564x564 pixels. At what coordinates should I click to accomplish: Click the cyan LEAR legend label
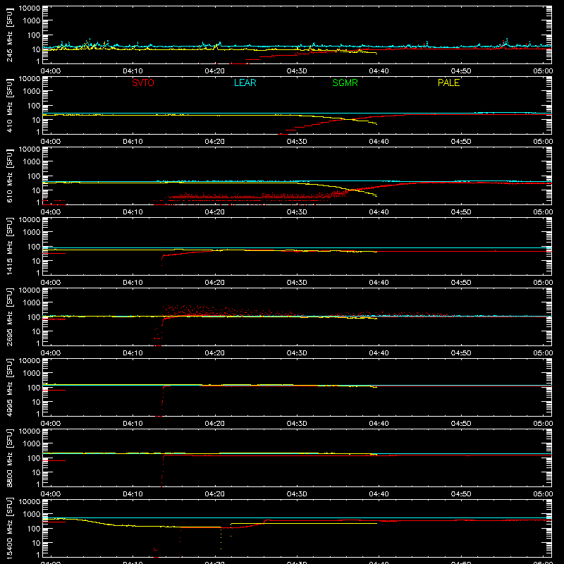click(x=245, y=82)
